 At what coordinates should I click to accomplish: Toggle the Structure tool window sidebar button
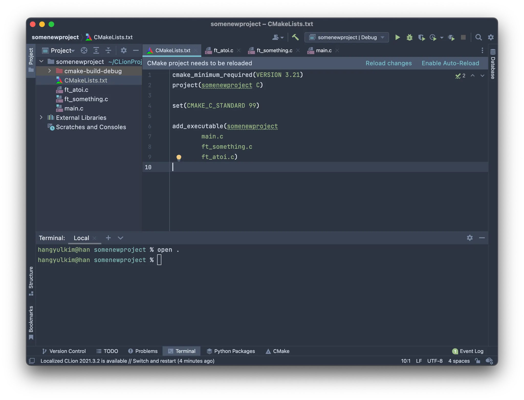pyautogui.click(x=31, y=280)
